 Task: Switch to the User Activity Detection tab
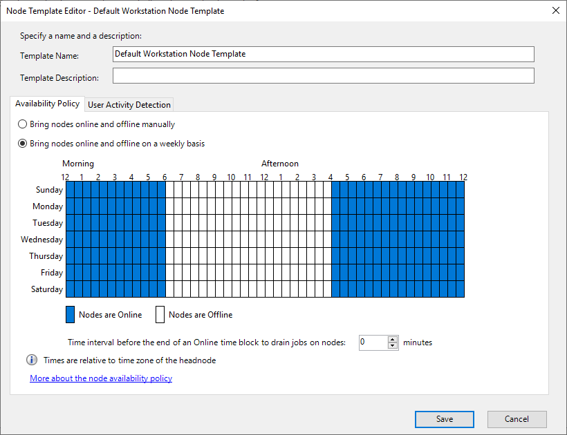pyautogui.click(x=129, y=104)
